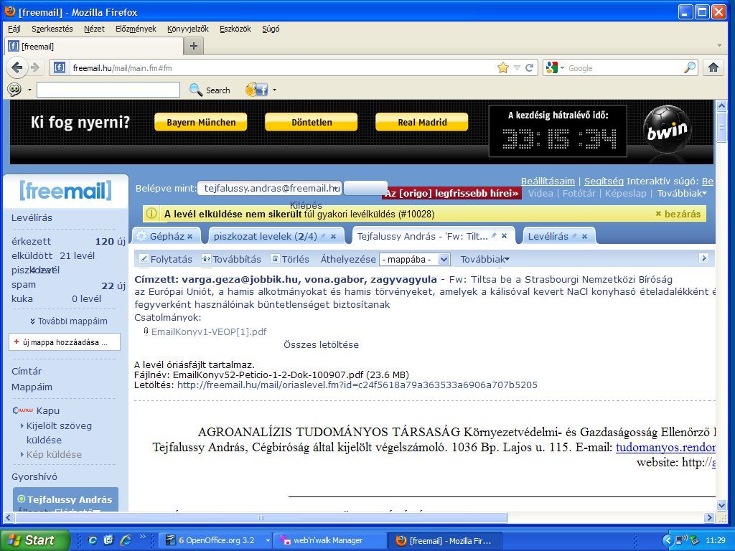The width and height of the screenshot is (735, 551).
Task: Click the freemail logo
Action: point(65,190)
